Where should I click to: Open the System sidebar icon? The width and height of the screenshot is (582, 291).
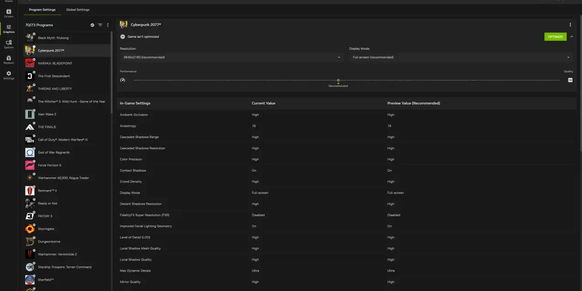coord(9,44)
